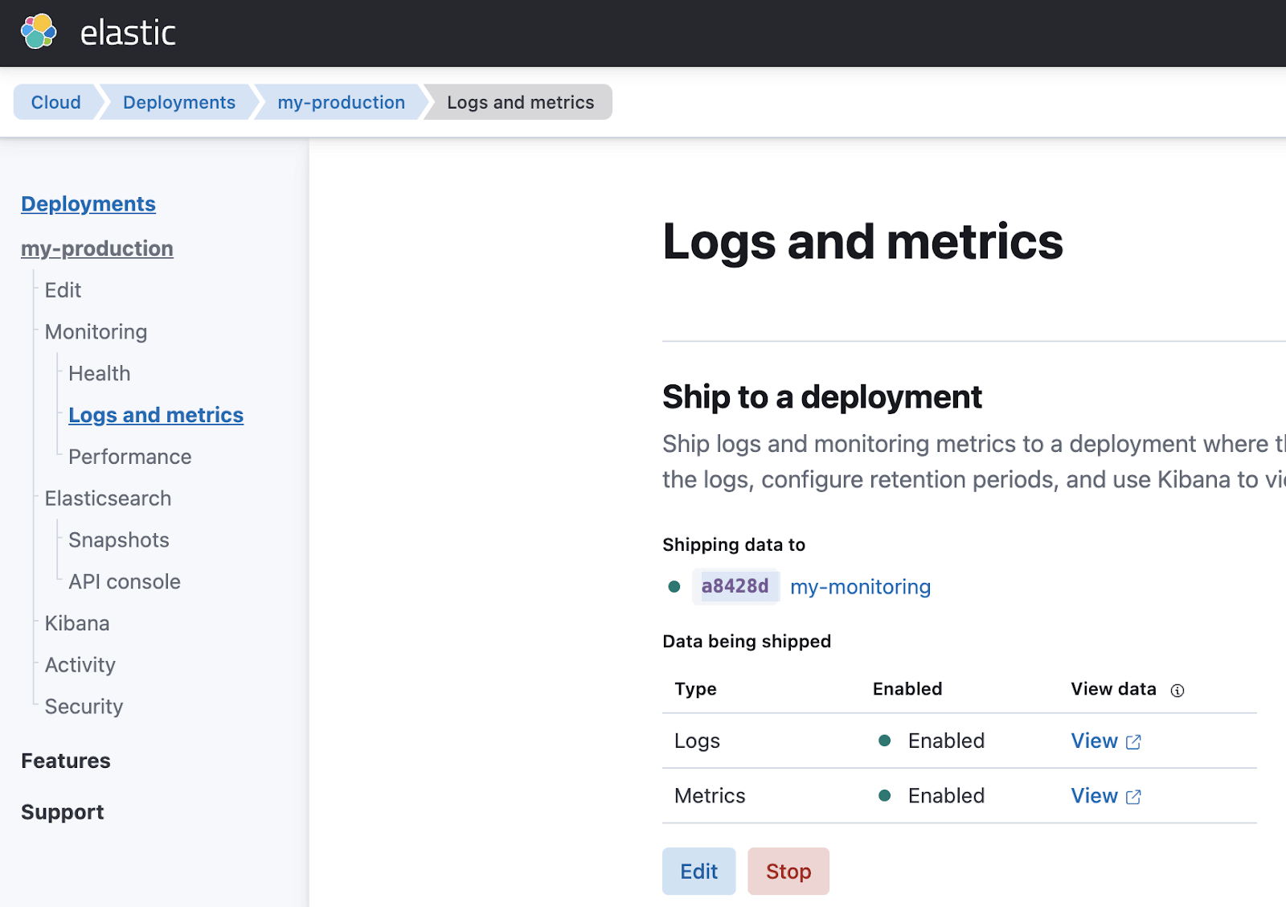Screen dimensions: 1286x907
Task: Open the Health page
Action: 99,373
